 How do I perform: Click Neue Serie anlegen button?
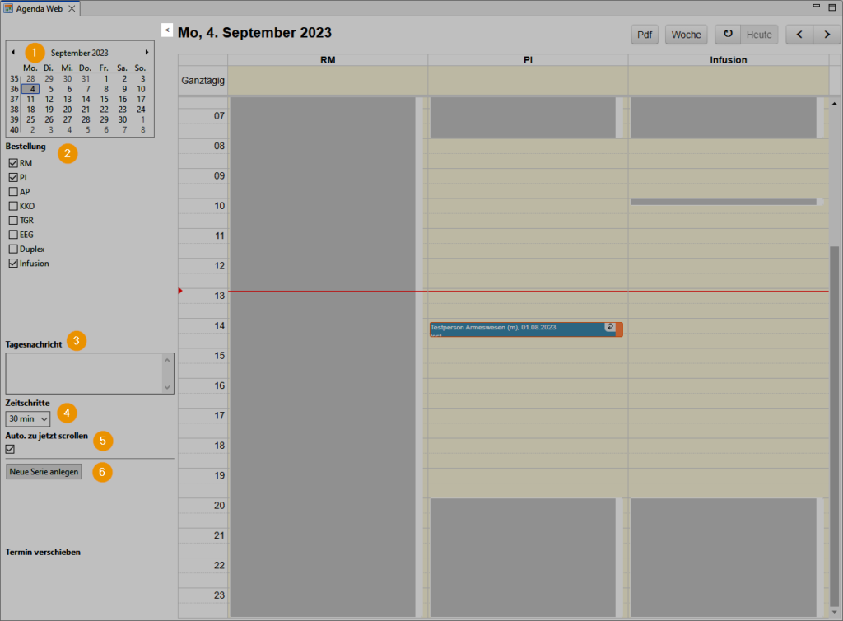[x=44, y=472]
